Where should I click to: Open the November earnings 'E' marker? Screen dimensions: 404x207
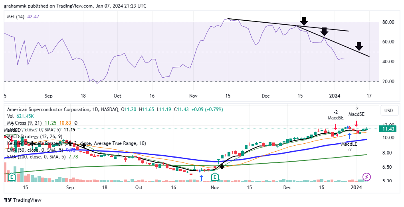[215, 177]
